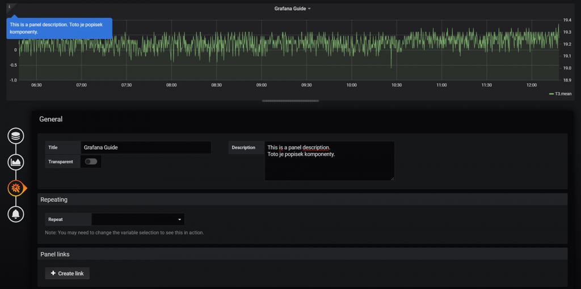Click the panel info corner icon
This screenshot has width=581, height=289.
click(x=10, y=7)
